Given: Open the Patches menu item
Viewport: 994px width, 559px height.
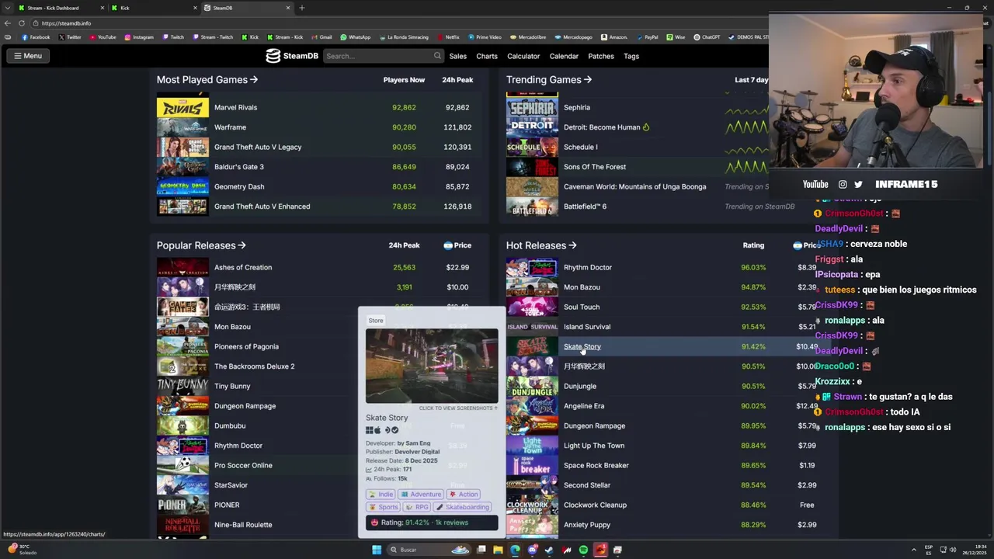Looking at the screenshot, I should click(x=601, y=56).
